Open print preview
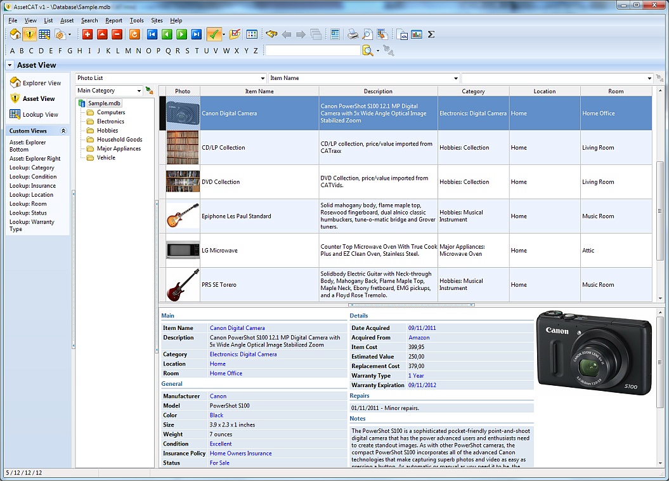This screenshot has width=669, height=481. 368,34
